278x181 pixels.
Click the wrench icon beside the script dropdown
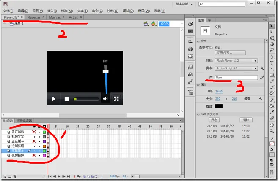click(262, 68)
